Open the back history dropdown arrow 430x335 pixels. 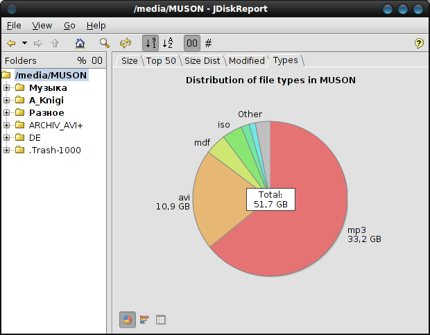point(24,43)
